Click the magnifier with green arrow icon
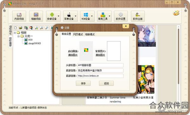 pyautogui.click(x=36, y=28)
